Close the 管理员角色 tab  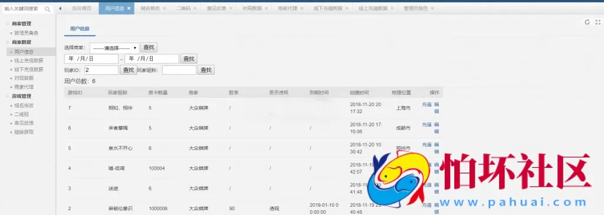tap(432, 8)
